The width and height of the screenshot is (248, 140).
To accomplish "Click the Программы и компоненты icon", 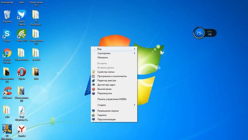I will coord(93,76).
